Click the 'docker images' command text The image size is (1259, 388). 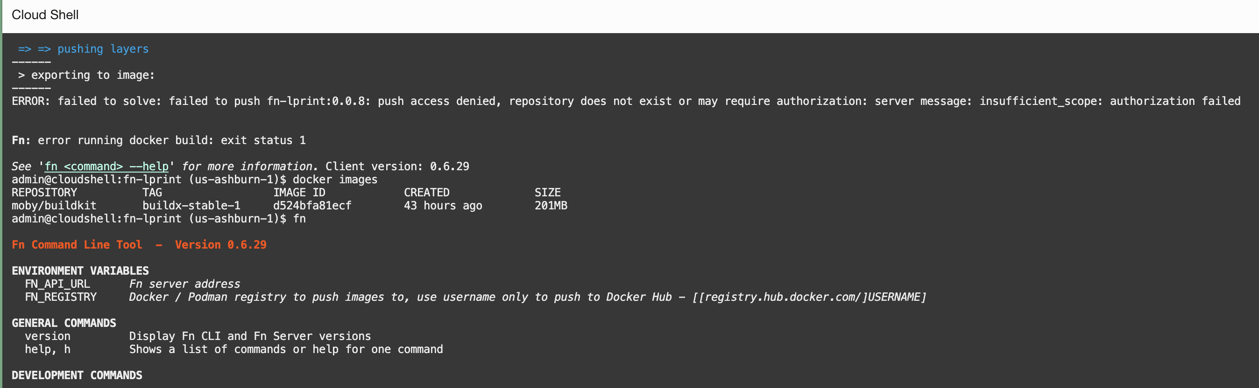pyautogui.click(x=335, y=180)
